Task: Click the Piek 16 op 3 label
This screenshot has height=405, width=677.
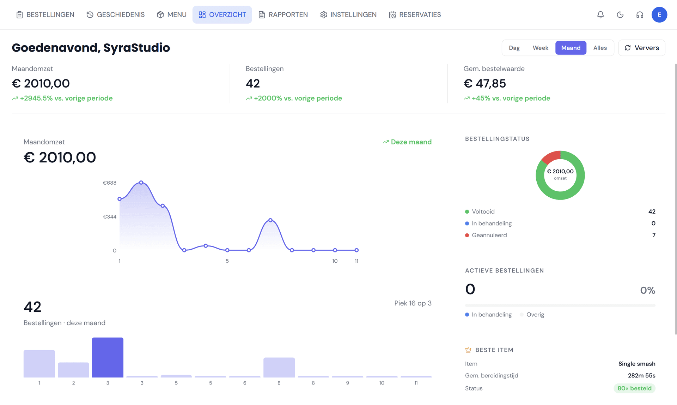Action: click(x=413, y=303)
